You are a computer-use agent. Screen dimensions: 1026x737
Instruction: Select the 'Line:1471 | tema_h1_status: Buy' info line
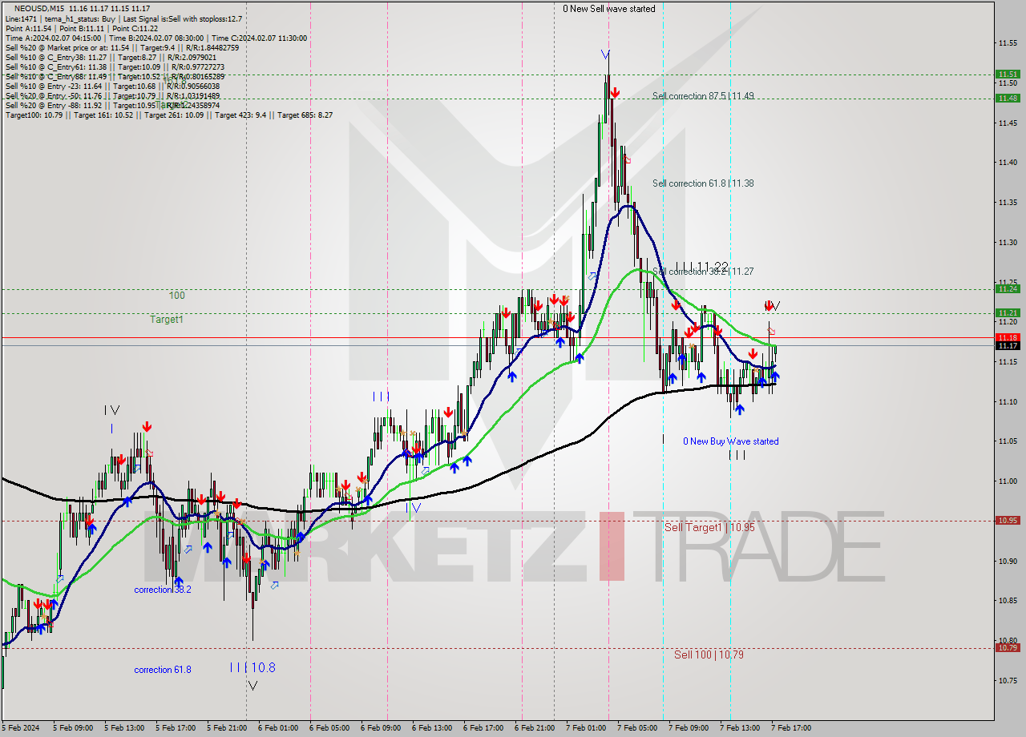point(123,18)
